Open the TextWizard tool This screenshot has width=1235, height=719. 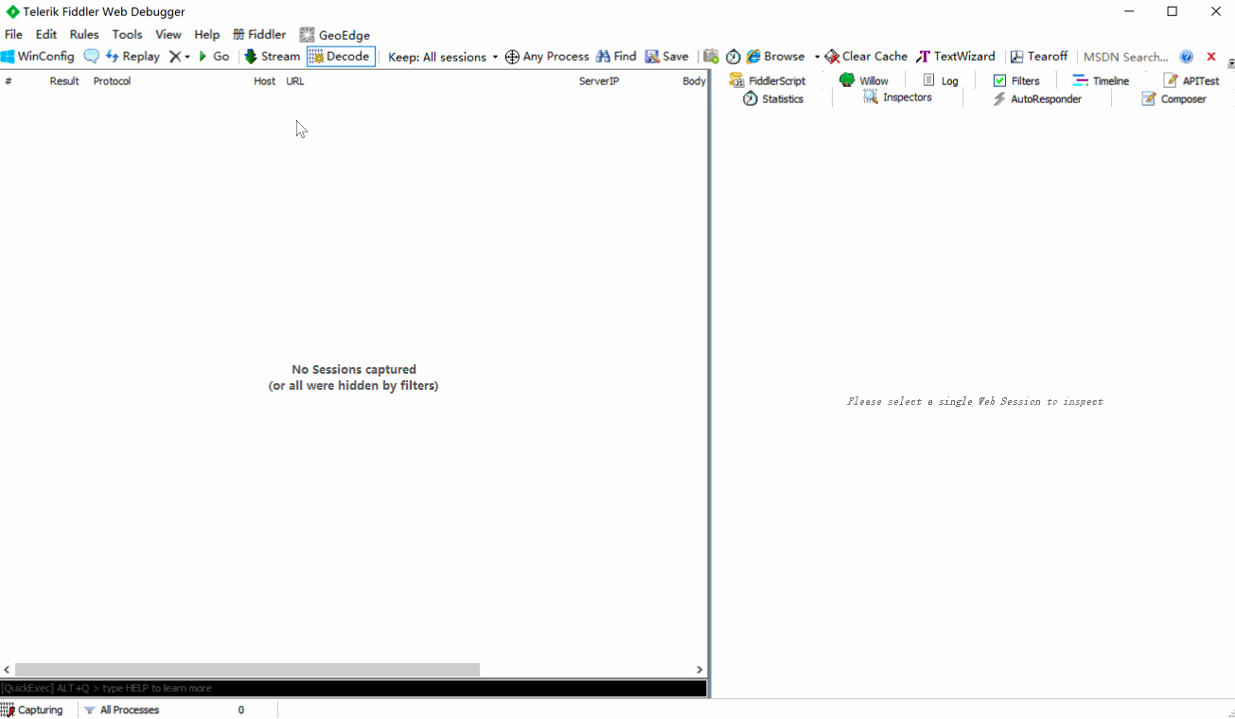tap(956, 57)
